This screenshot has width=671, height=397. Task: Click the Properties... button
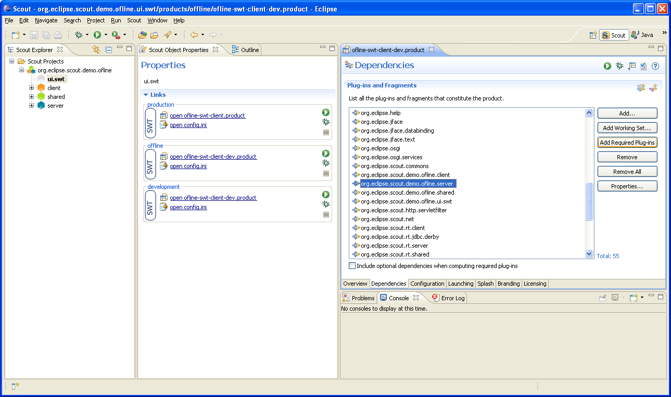click(627, 186)
